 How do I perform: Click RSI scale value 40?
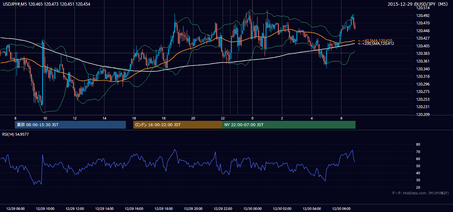418,173
